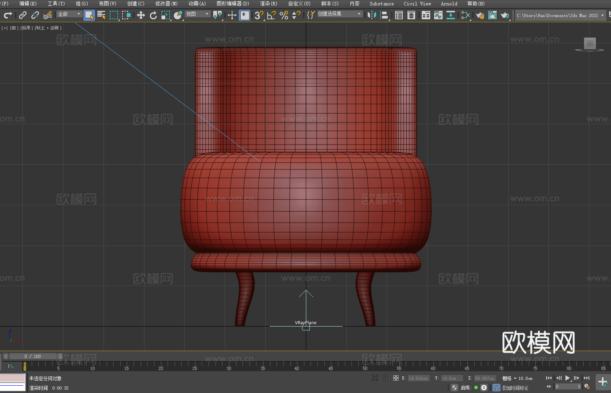Click Bind to Space Warp icon

[48, 15]
